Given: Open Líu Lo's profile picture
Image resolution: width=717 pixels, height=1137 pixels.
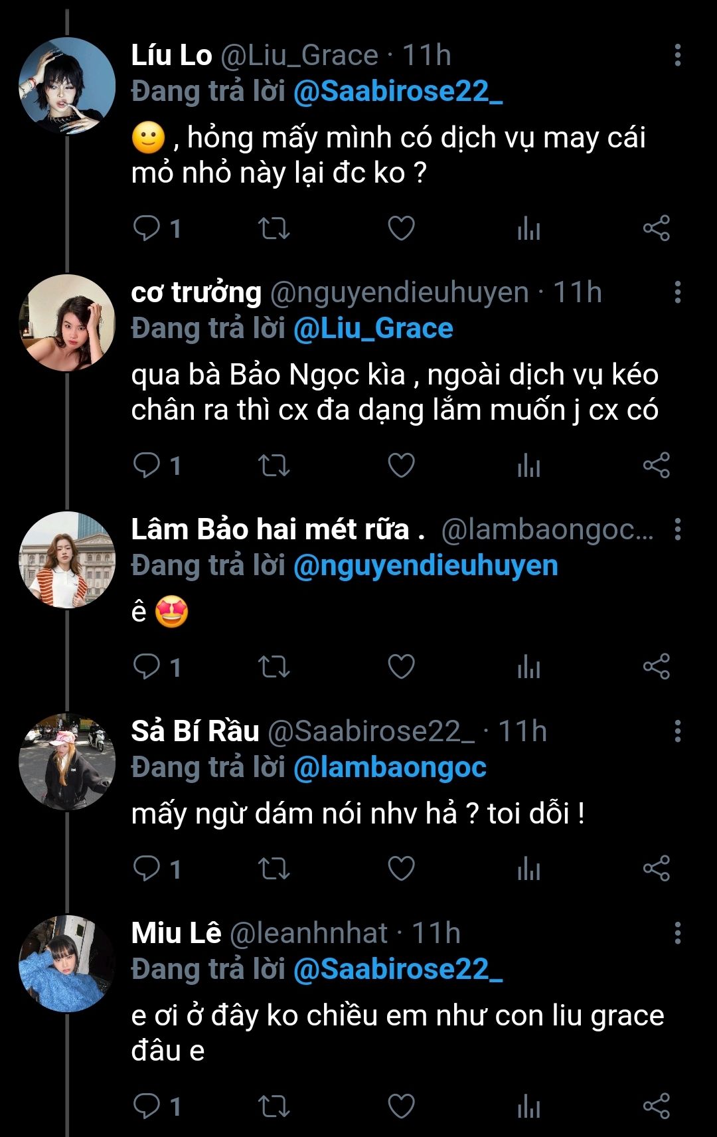Looking at the screenshot, I should [x=67, y=86].
